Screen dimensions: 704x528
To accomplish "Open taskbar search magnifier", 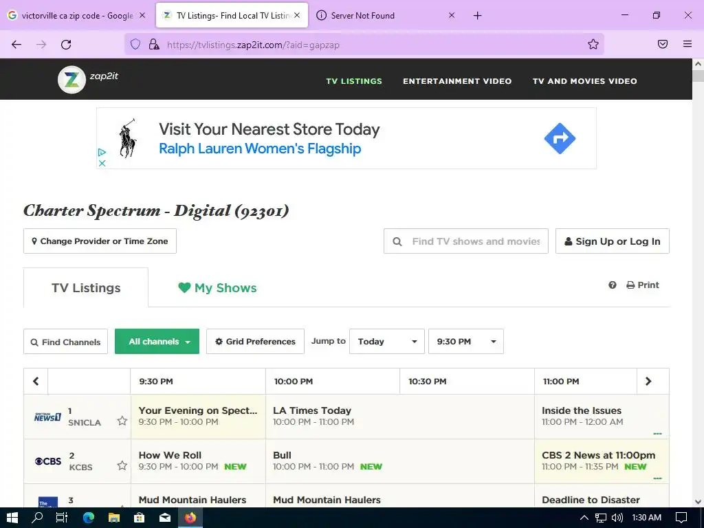I will (37, 518).
